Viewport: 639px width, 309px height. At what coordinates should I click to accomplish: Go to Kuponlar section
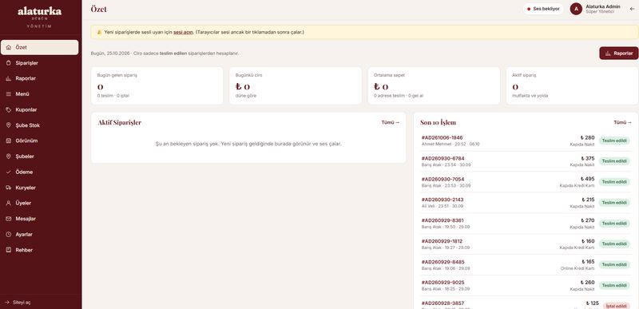click(39, 110)
